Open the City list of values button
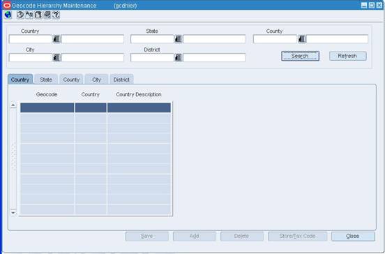Viewport: 385px width, 254px height. [57, 58]
